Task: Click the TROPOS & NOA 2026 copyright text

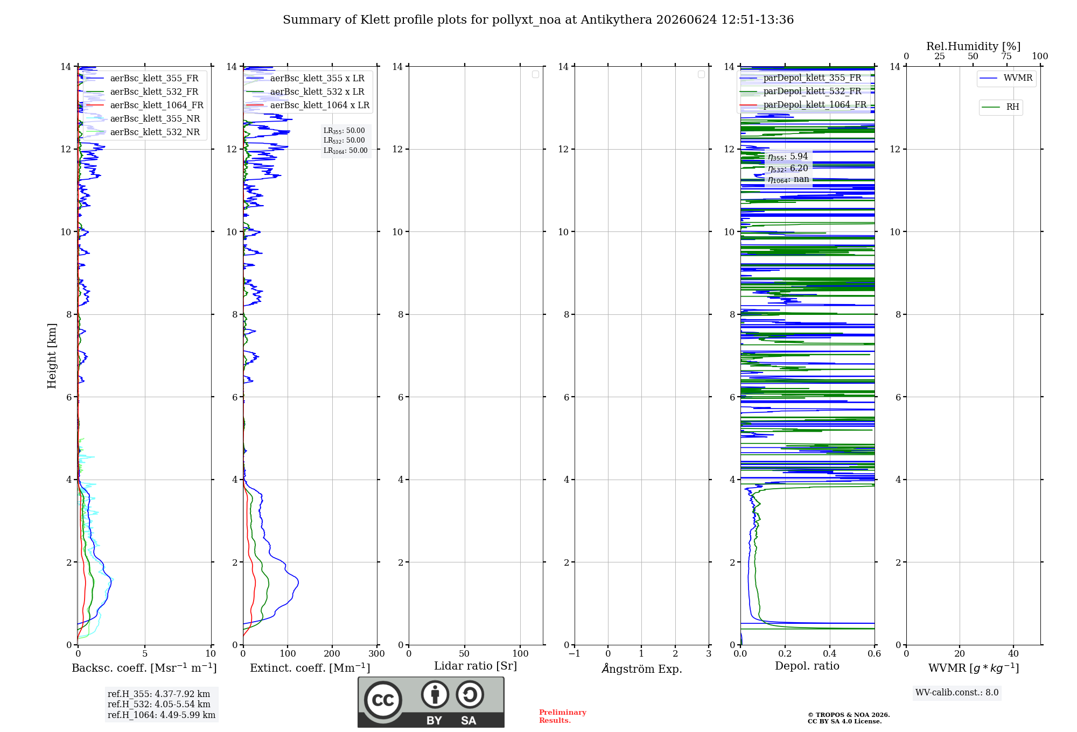Action: click(849, 715)
